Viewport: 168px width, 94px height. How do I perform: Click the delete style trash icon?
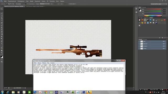pyautogui.click(x=165, y=38)
